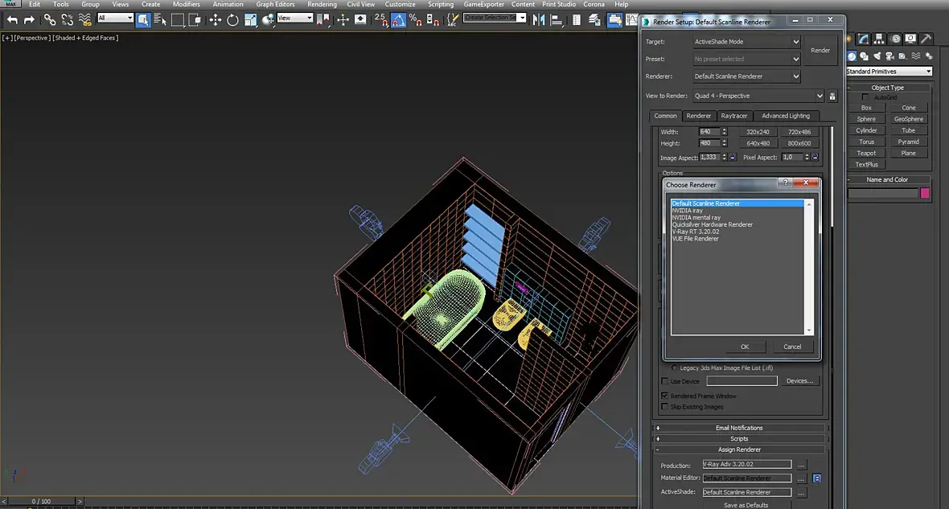Image resolution: width=949 pixels, height=509 pixels.
Task: Expand the Email Notifications rollout
Action: pyautogui.click(x=740, y=428)
